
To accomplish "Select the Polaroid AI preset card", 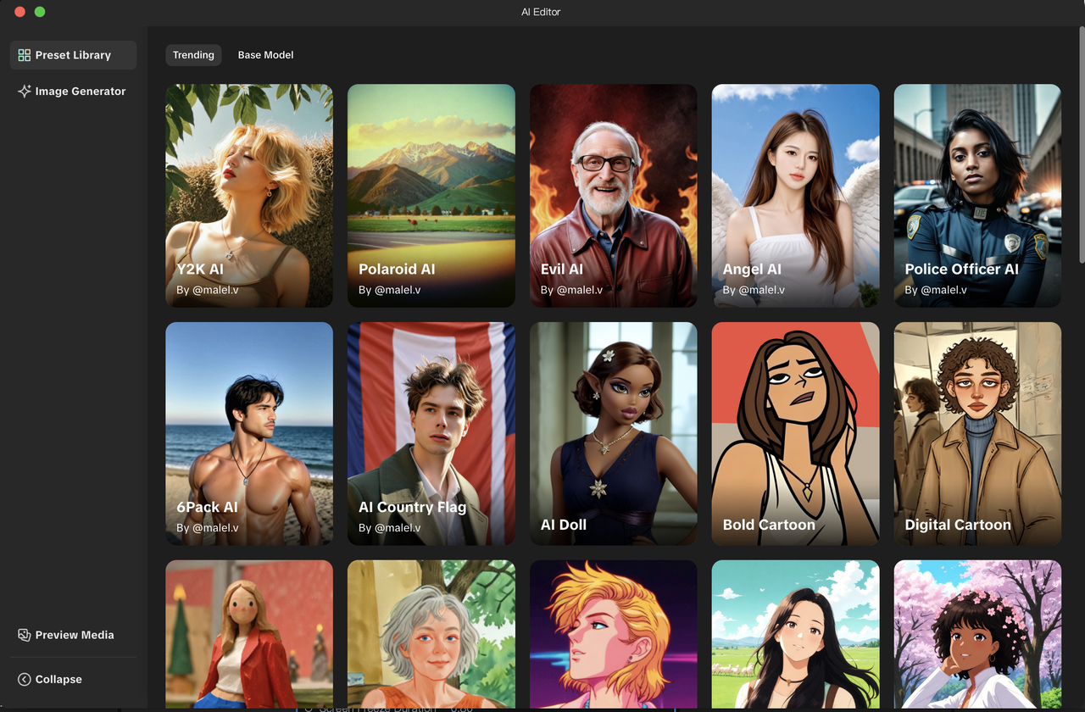I will coord(431,195).
